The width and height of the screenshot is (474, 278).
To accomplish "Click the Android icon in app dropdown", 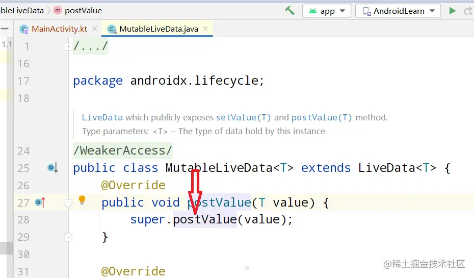I will click(313, 11).
